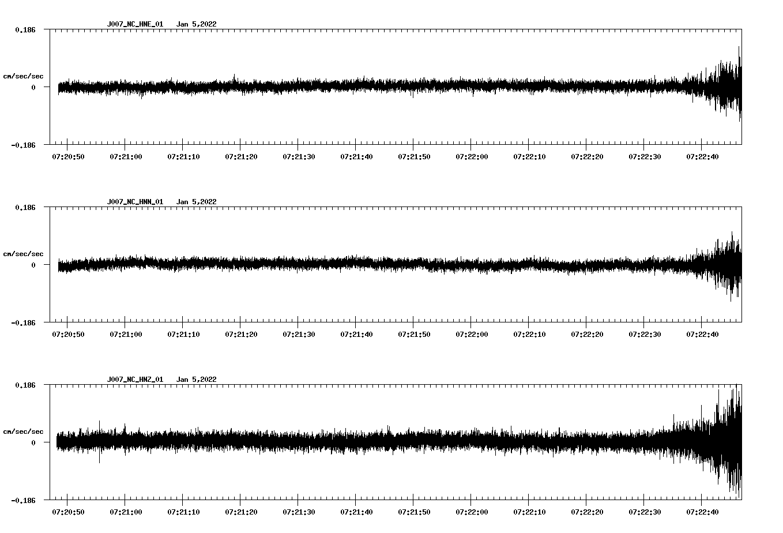Click the 07:21:40 tick label on HNZ plot
Image resolution: width=783 pixels, height=533 pixels.
coord(356,512)
